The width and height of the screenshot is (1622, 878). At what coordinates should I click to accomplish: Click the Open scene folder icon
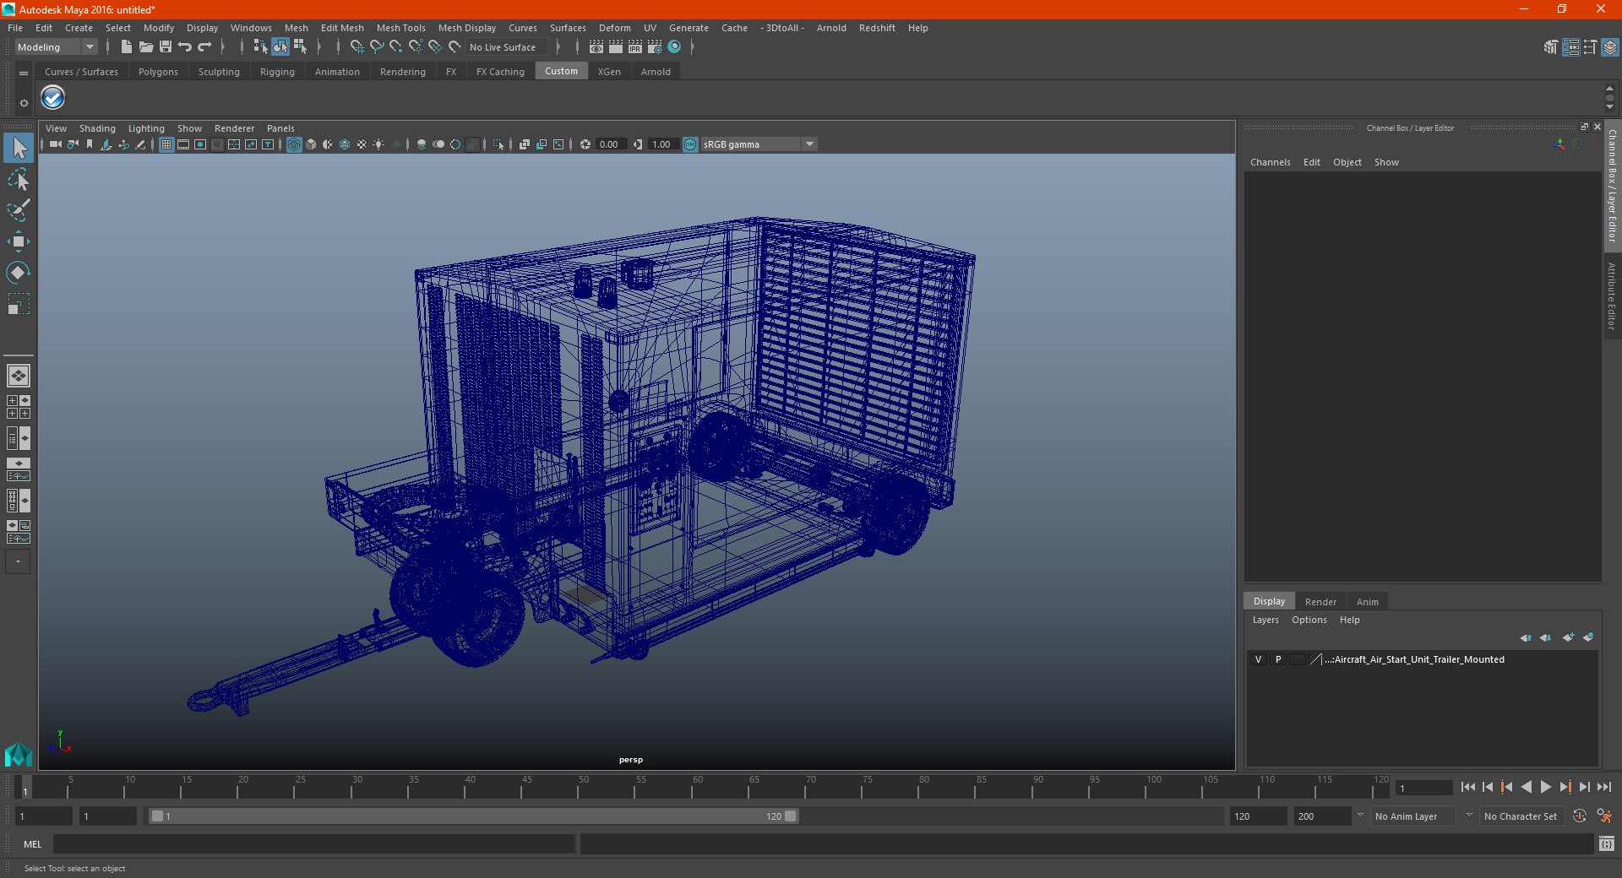[146, 47]
